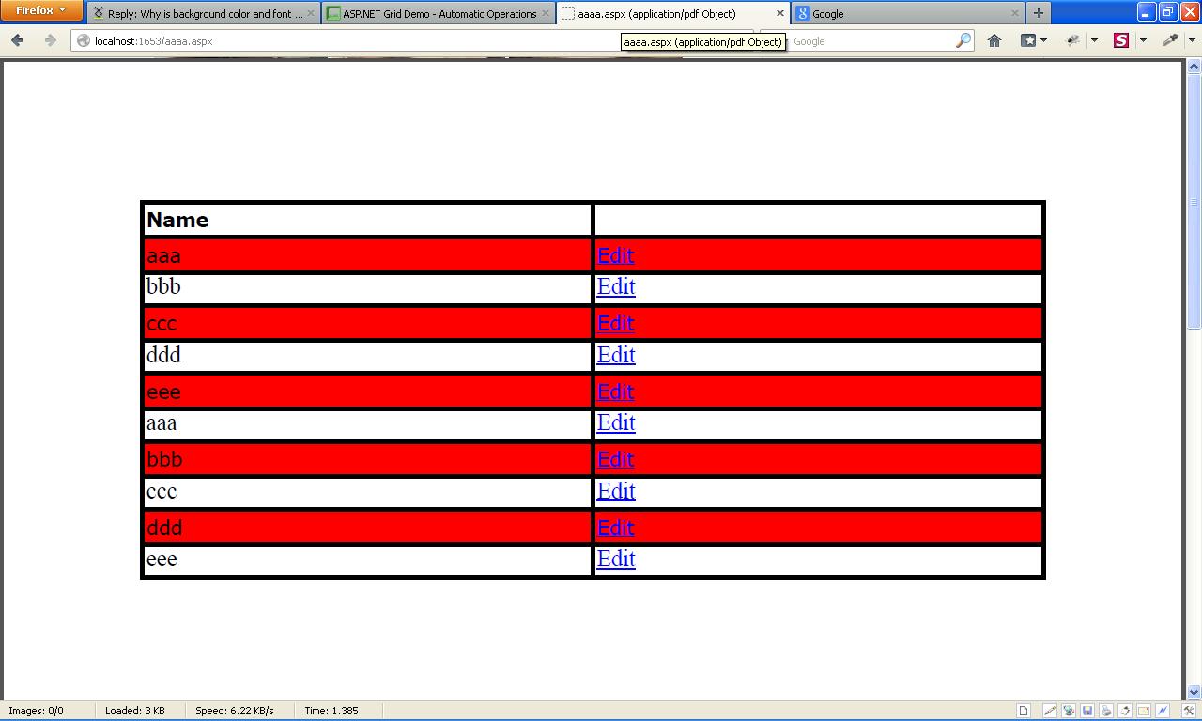Image resolution: width=1202 pixels, height=721 pixels.
Task: Open the orange Firefox menu button
Action: (x=39, y=11)
